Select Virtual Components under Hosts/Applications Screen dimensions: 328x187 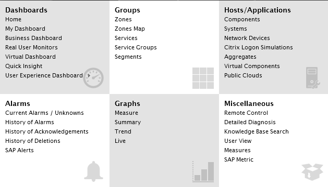pyautogui.click(x=252, y=66)
